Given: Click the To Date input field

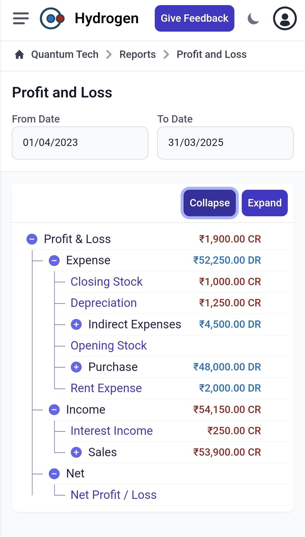Looking at the screenshot, I should tap(225, 143).
